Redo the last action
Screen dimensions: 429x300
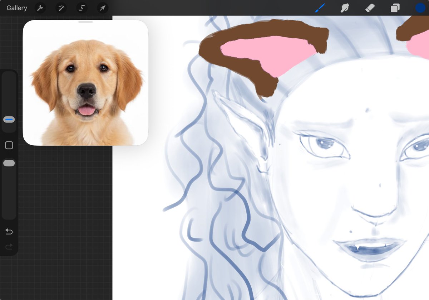[9, 246]
